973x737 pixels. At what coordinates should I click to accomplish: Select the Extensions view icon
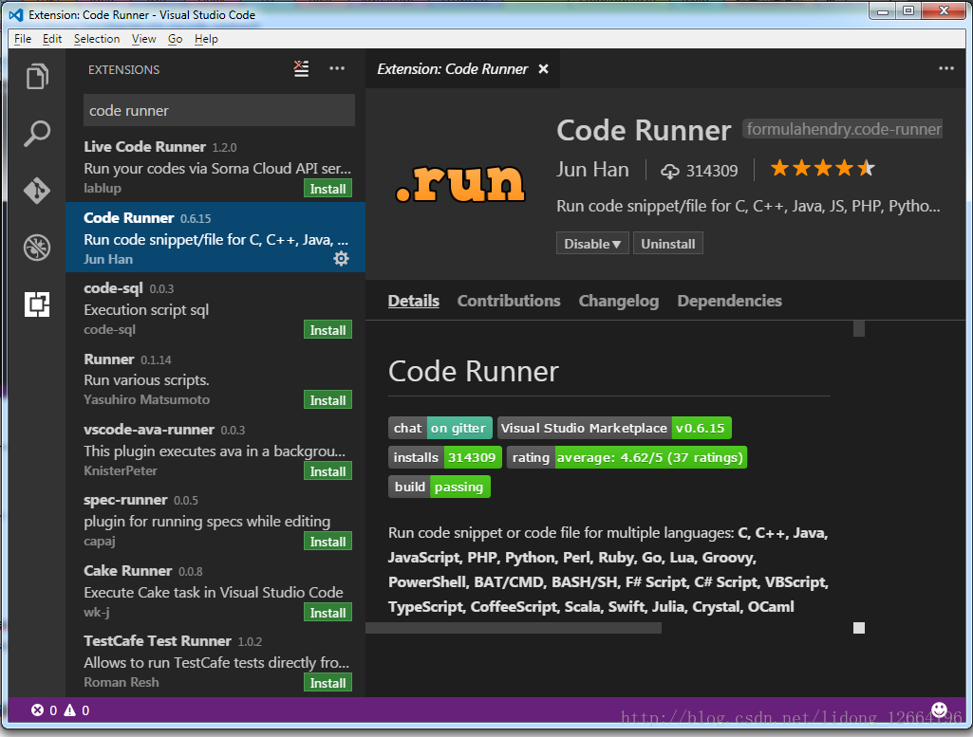37,304
